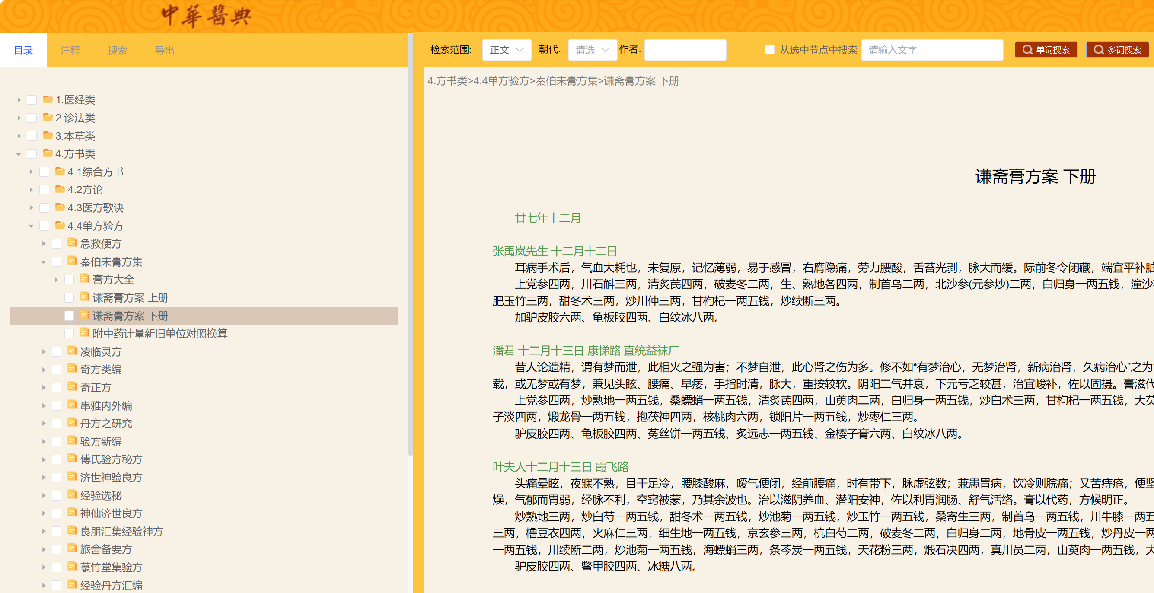
Task: Click the folder icon of 2.诊法类
Action: (x=48, y=117)
